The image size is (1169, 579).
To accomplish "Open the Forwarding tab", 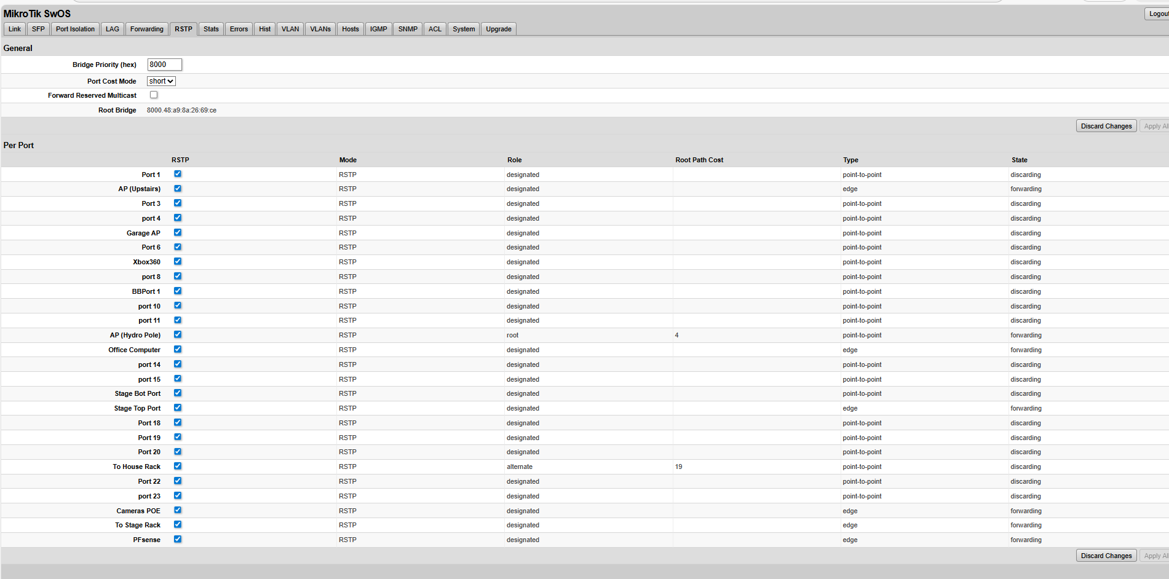I will (147, 29).
